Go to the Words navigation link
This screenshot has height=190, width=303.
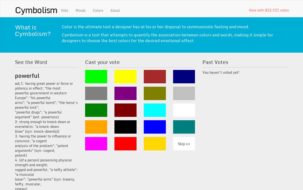(x=81, y=10)
